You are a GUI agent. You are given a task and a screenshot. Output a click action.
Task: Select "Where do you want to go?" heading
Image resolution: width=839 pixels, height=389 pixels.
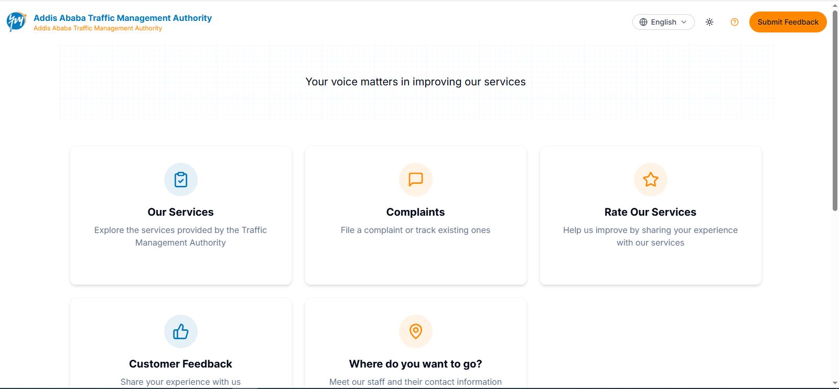pyautogui.click(x=416, y=364)
